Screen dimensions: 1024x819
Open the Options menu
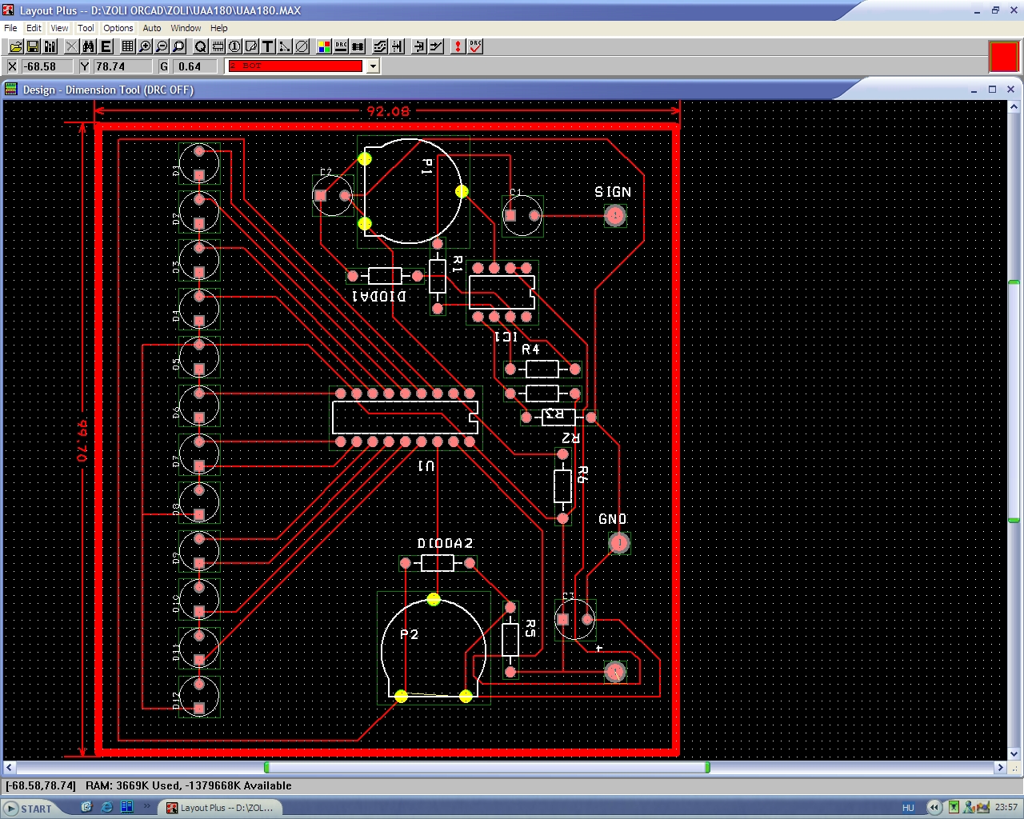pyautogui.click(x=118, y=28)
